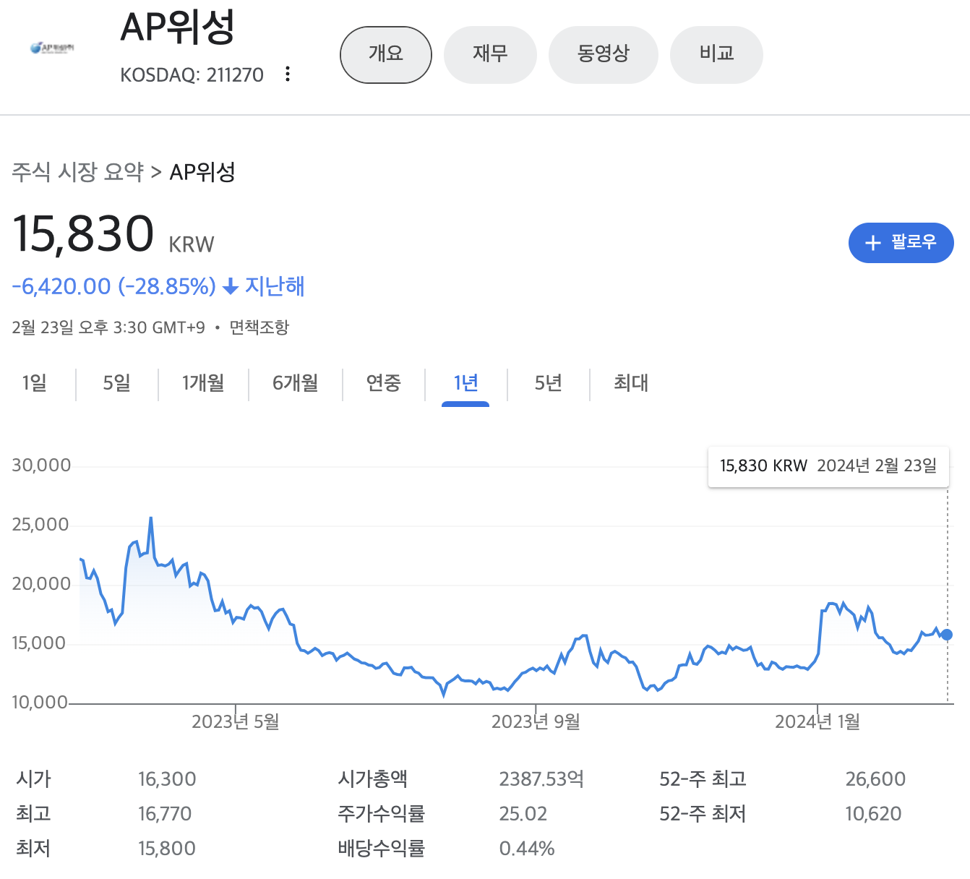Click the 25,000 y-axis label

tap(40, 525)
